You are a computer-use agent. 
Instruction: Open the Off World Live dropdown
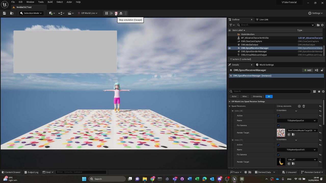[x=88, y=13]
